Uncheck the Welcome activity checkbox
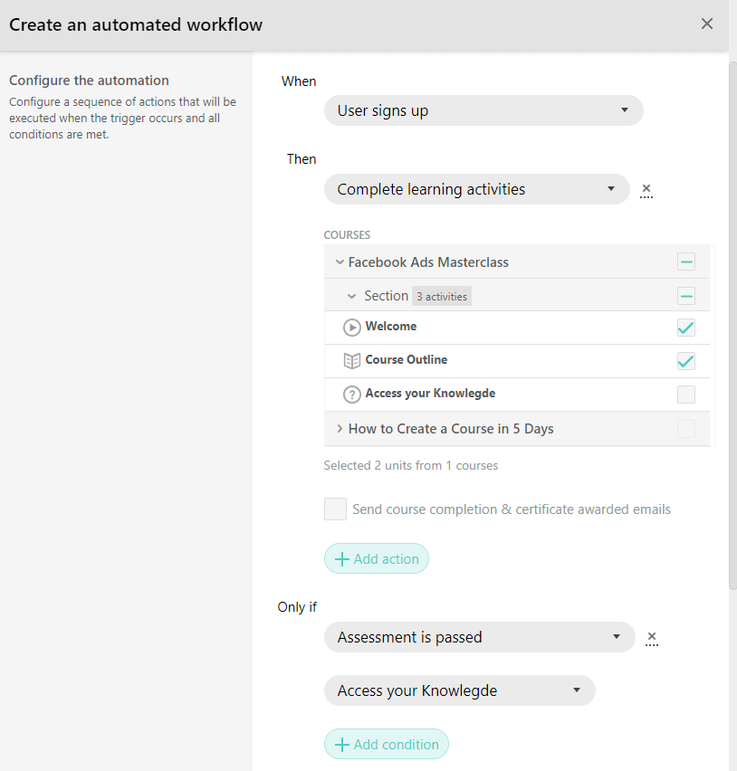This screenshot has height=771, width=737. [686, 328]
